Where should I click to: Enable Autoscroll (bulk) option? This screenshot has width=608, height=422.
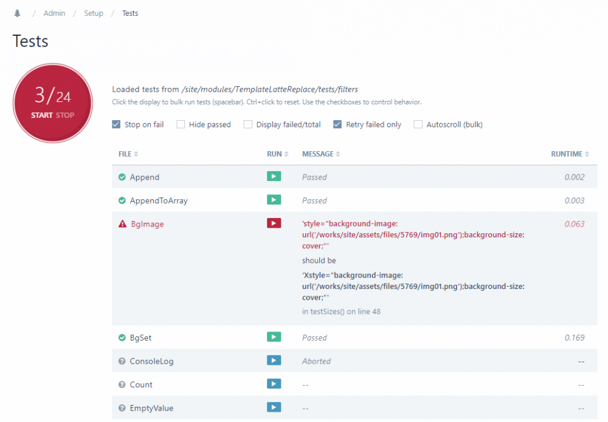(418, 124)
